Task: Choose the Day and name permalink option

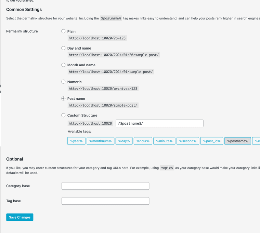Action: tap(63, 48)
